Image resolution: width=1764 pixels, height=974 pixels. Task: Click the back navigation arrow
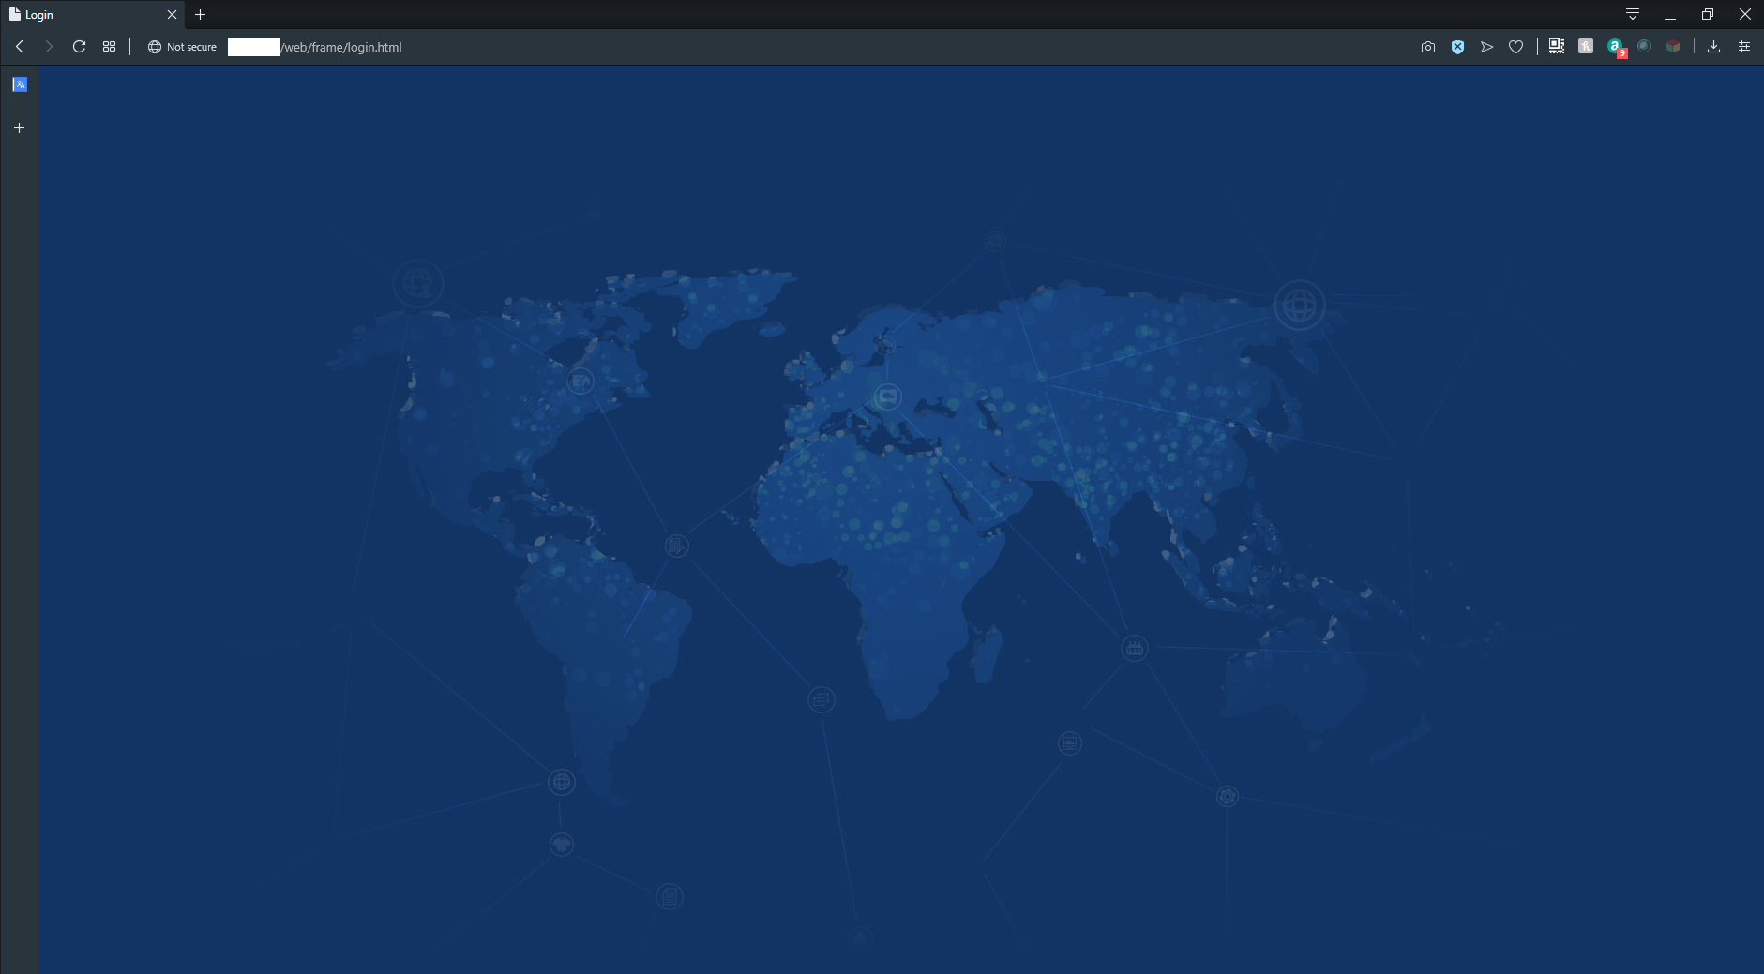tap(20, 47)
